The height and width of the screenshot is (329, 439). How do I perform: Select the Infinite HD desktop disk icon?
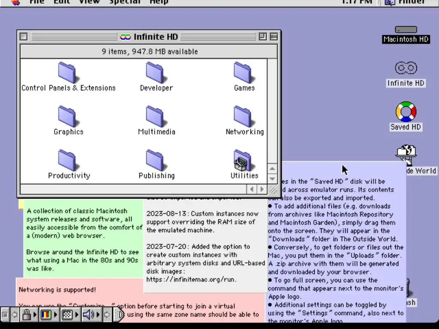[x=406, y=68]
